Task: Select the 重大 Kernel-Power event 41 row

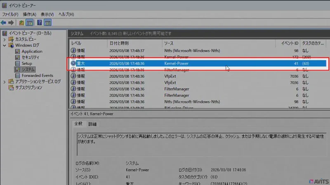Action: 198,63
